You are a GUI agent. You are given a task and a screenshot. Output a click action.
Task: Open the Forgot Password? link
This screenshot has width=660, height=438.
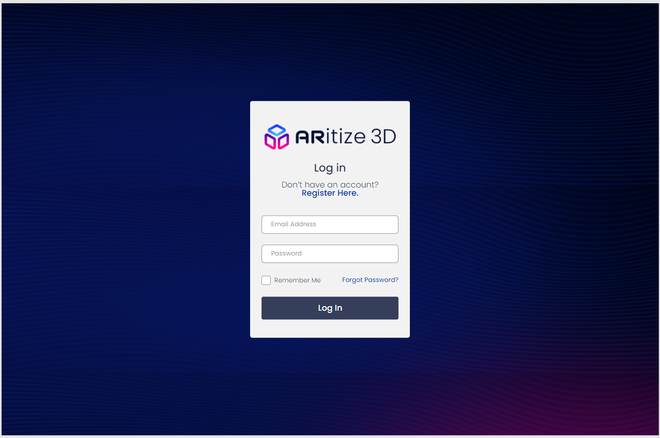pyautogui.click(x=370, y=280)
